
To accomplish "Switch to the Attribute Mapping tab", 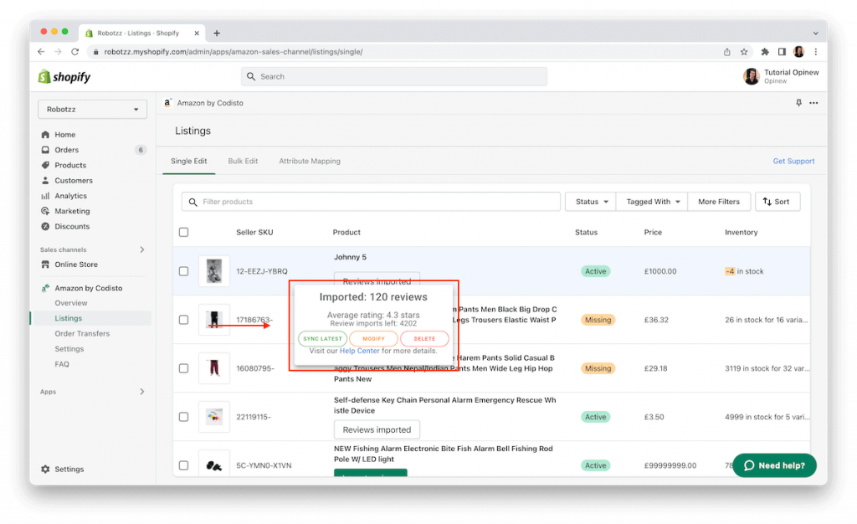I will tap(310, 162).
